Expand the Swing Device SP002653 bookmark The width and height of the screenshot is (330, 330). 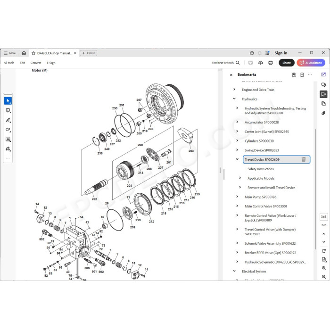coord(237,150)
